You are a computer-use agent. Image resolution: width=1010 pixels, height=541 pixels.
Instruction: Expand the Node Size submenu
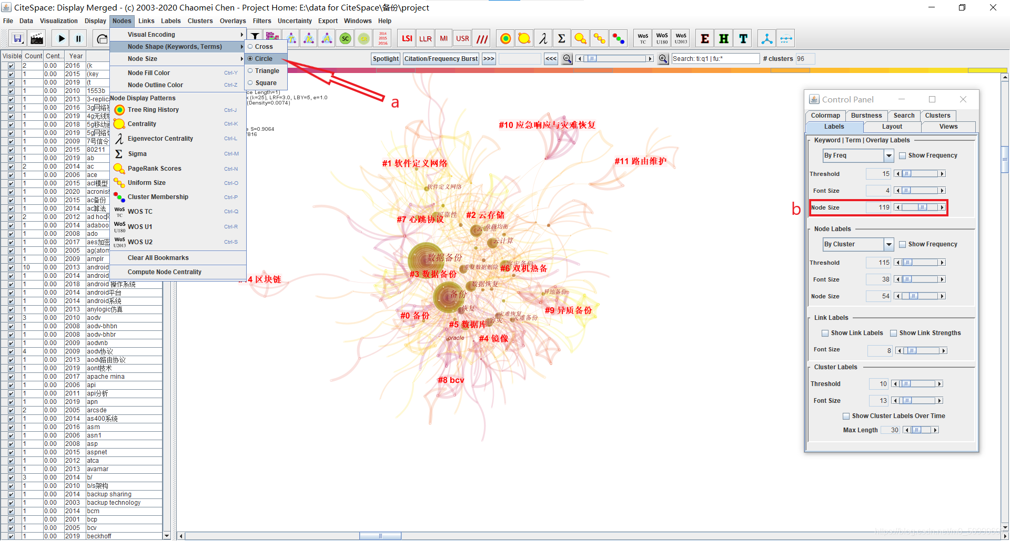click(x=178, y=59)
